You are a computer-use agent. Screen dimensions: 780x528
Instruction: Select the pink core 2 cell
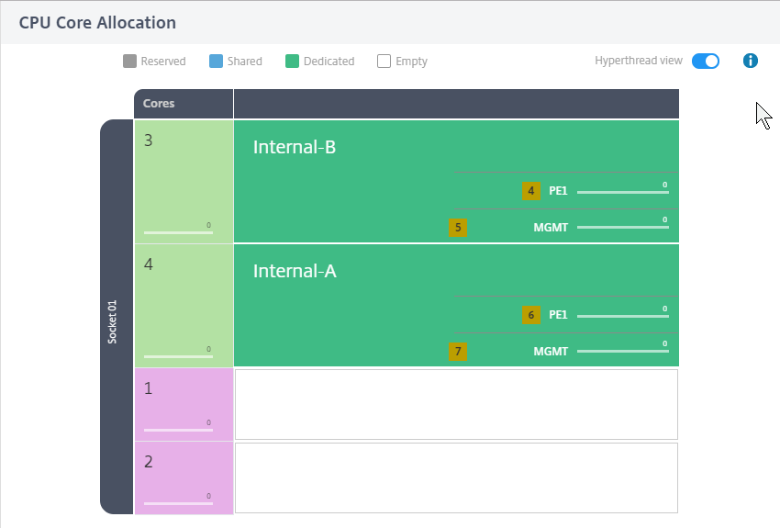(x=184, y=477)
